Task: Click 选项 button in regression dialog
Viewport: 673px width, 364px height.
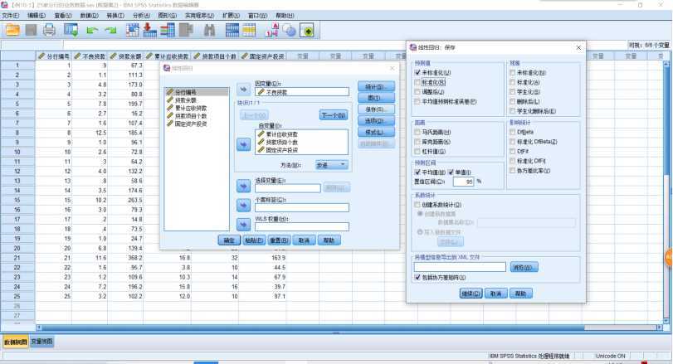Action: (x=376, y=121)
